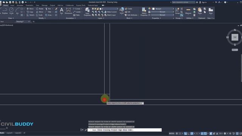Click the Erase tool in Modify panel
This screenshot has height=136, width=242.
pyautogui.click(x=56, y=9)
